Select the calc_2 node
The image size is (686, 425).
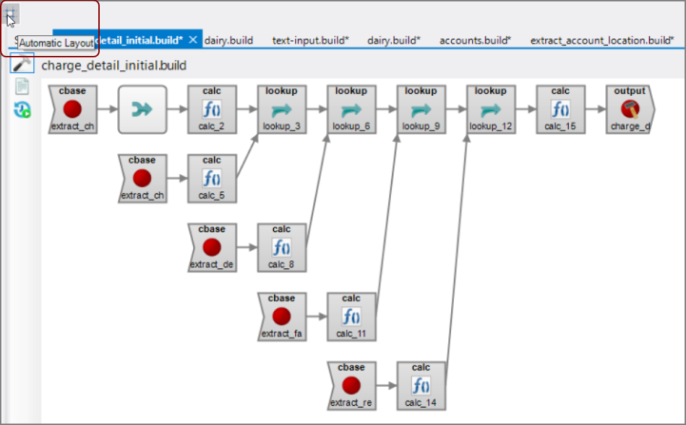tap(211, 109)
